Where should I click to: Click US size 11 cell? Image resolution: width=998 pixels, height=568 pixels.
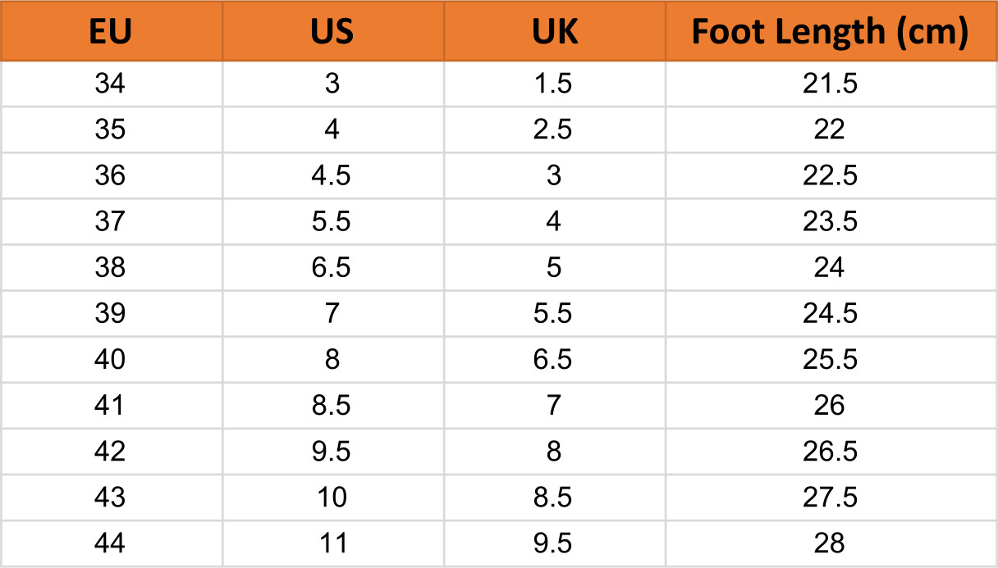(x=332, y=543)
